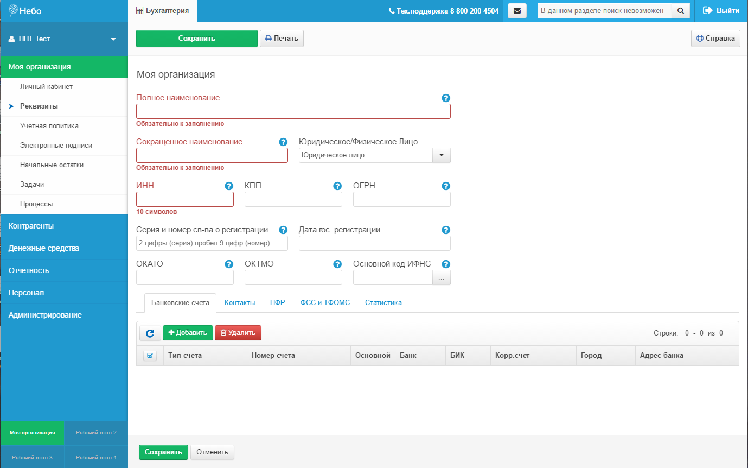Open the Юридическое/Физическое Лицо dropdown
The height and width of the screenshot is (468, 748).
click(x=441, y=155)
